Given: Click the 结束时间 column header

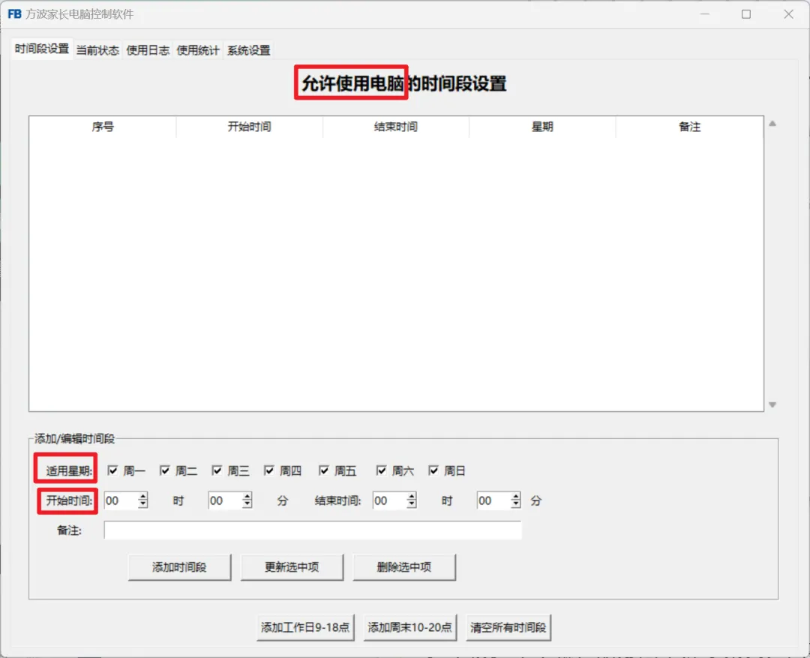Looking at the screenshot, I should pyautogui.click(x=396, y=127).
